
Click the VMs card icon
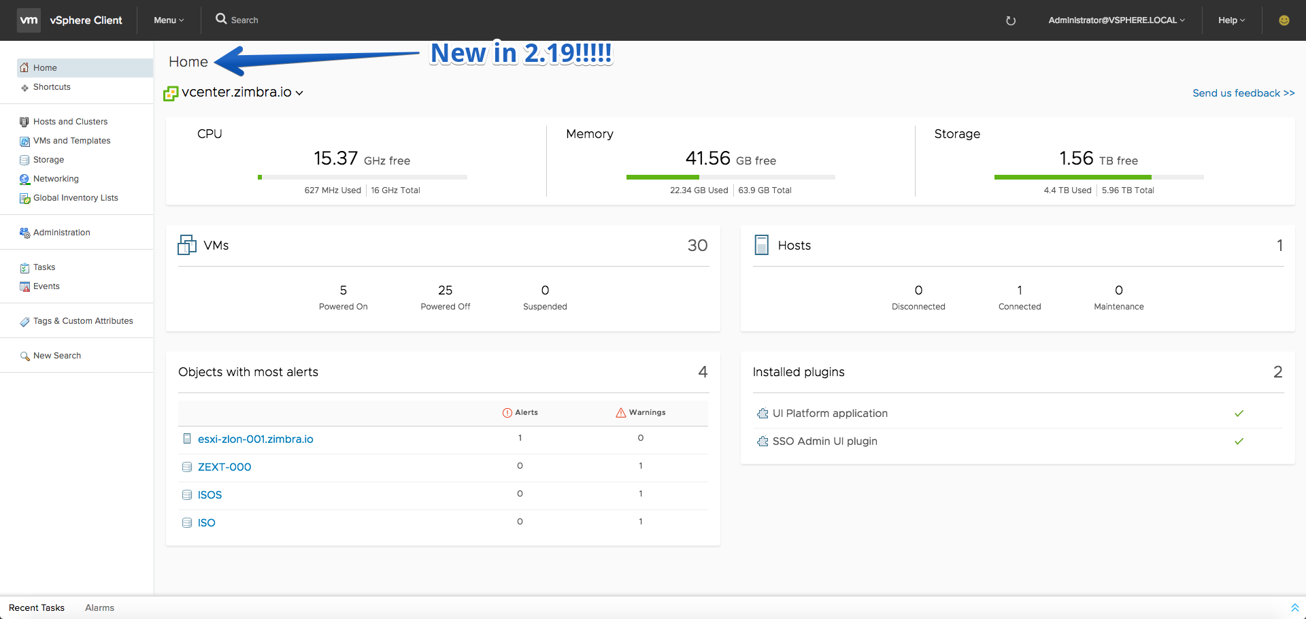(187, 245)
